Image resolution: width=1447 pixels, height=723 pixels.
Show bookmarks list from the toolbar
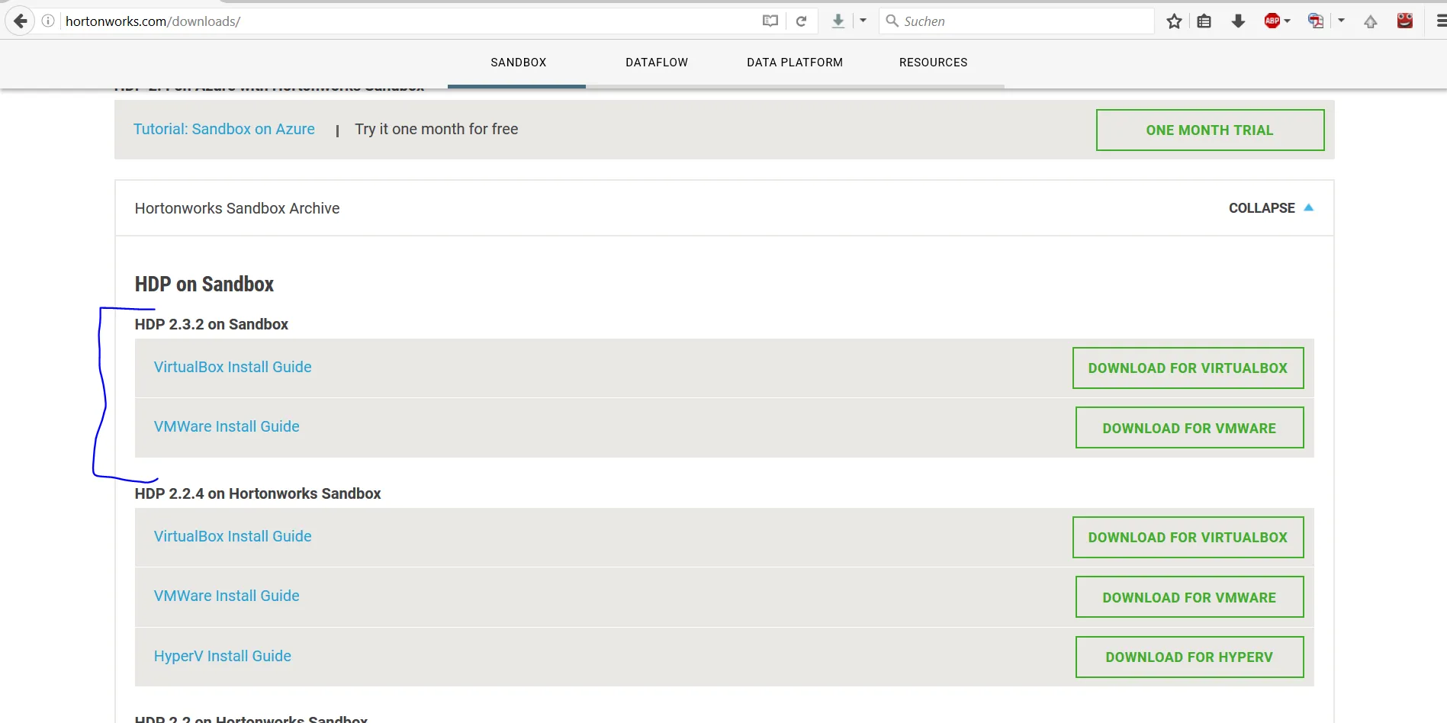point(1204,21)
